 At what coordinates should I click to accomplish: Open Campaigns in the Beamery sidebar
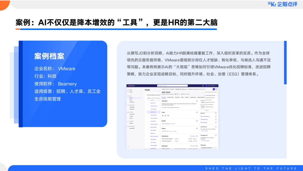click(132, 107)
